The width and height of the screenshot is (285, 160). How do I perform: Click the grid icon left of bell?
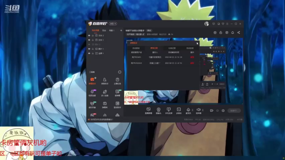[227, 32]
